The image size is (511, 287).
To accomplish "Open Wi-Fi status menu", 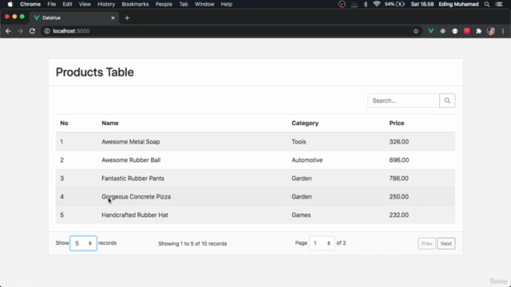I will click(x=377, y=4).
